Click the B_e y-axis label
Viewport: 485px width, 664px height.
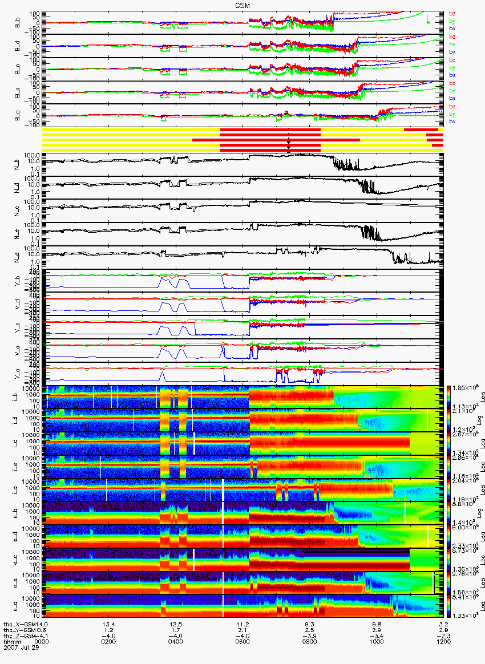(x=17, y=92)
